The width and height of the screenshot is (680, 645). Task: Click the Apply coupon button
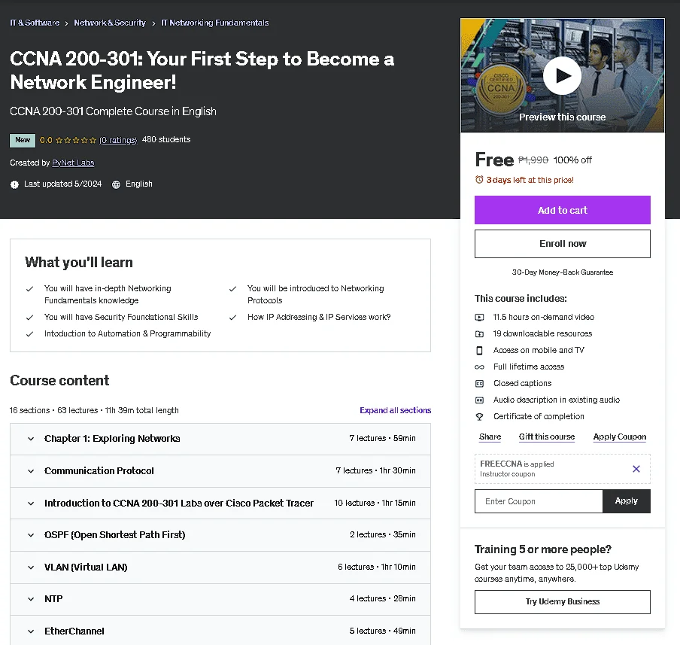[627, 501]
